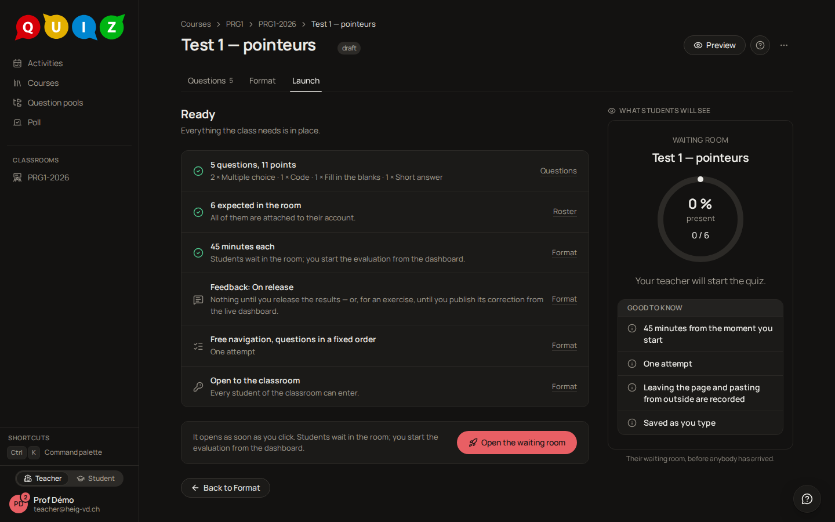The height and width of the screenshot is (522, 835).
Task: Click Format link for Feedback: On release
Action: [564, 299]
